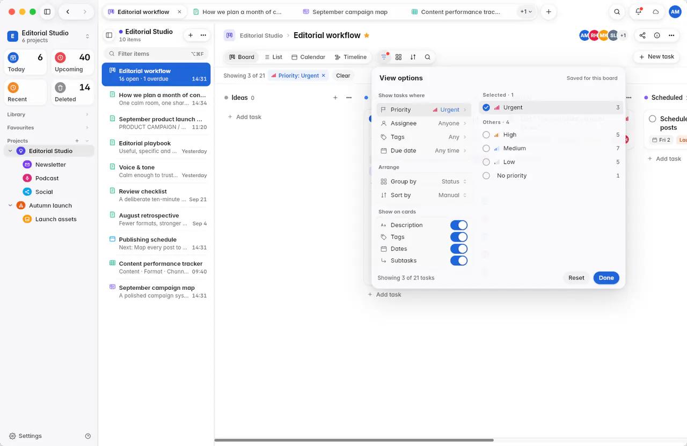This screenshot has width=687, height=446.
Task: Collapse the Editorial Studio items panel
Action: coord(109,35)
